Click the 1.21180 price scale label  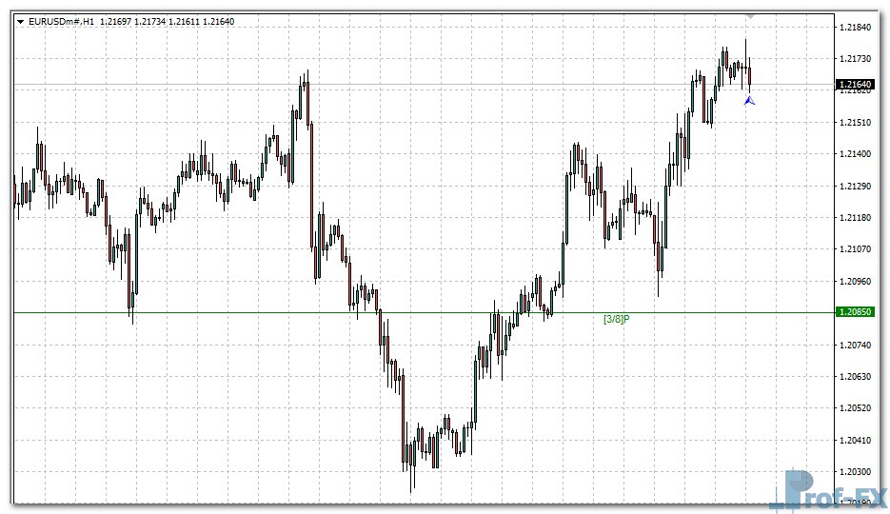point(856,218)
